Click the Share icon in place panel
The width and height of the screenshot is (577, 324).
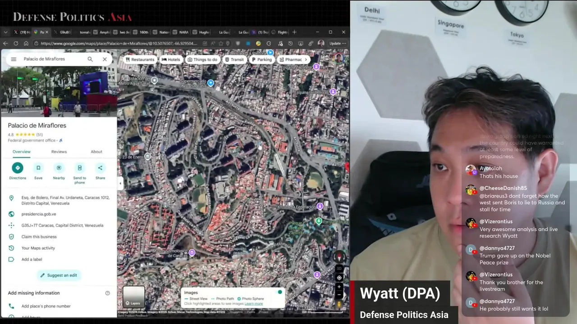[x=100, y=168]
